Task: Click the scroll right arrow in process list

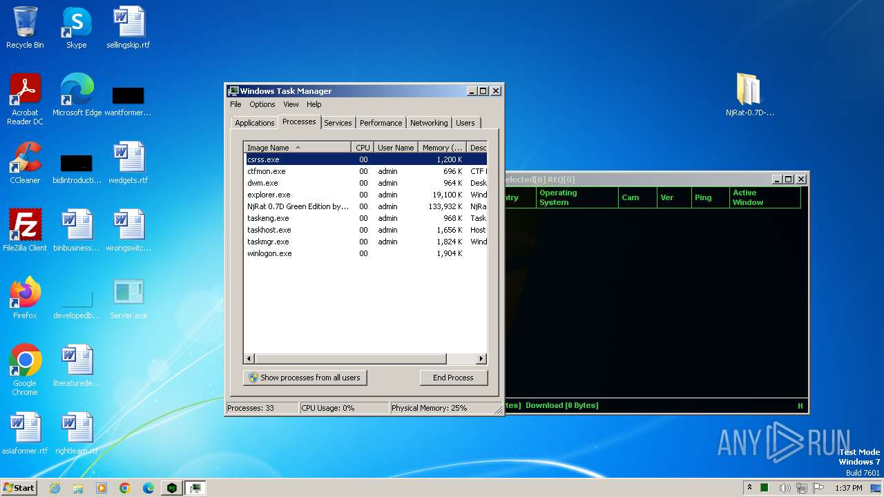Action: tap(481, 359)
